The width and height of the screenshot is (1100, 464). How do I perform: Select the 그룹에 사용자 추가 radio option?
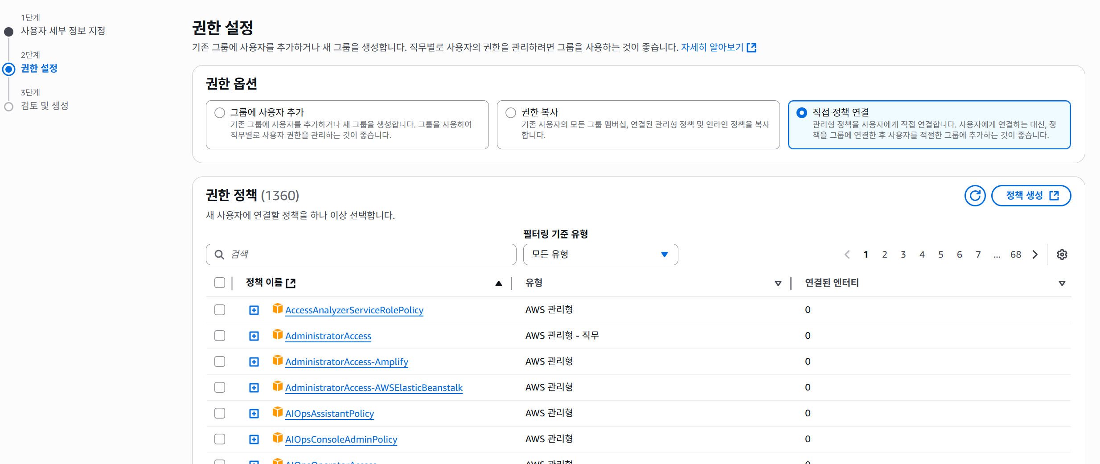click(x=220, y=113)
